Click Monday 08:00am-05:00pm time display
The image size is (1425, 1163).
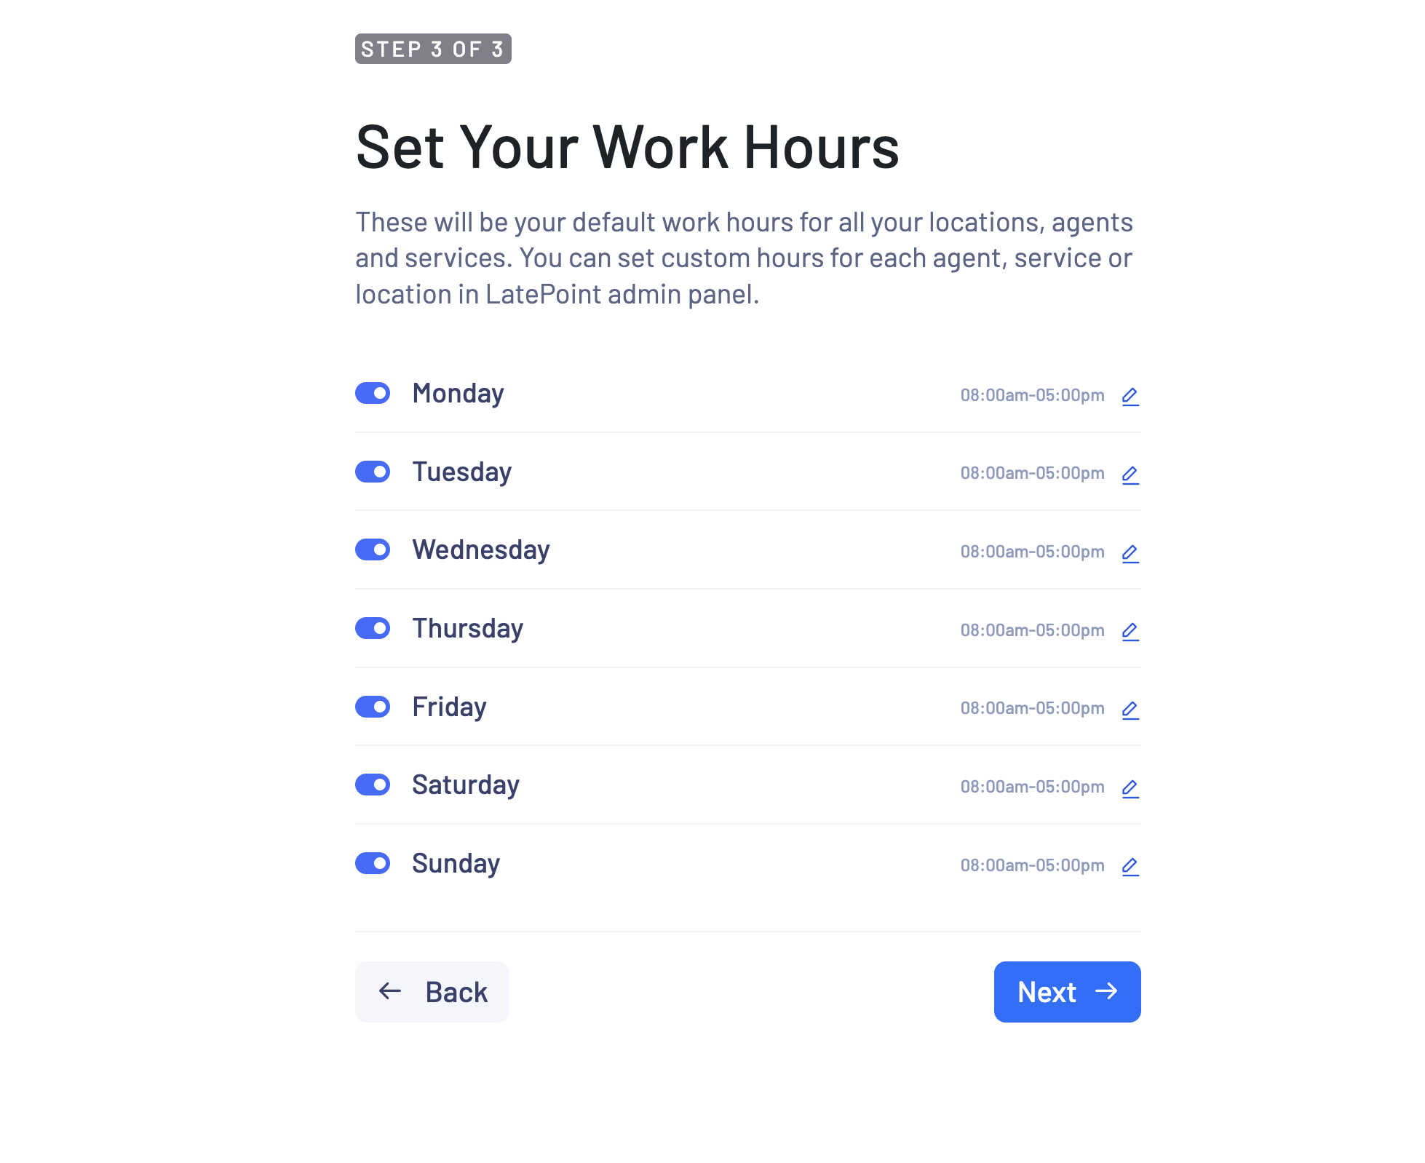pyautogui.click(x=1032, y=395)
